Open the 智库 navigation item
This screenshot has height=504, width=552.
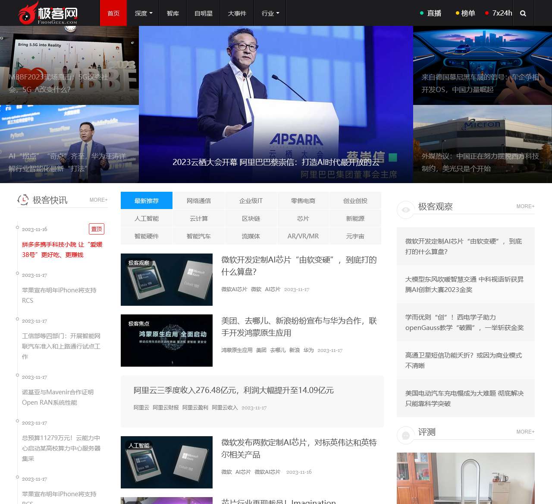coord(173,13)
